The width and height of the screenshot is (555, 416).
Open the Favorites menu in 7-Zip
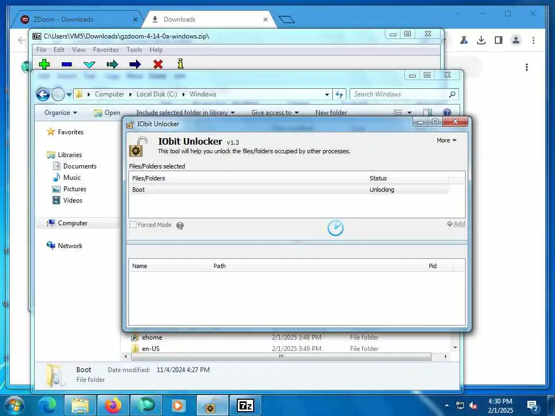point(106,49)
